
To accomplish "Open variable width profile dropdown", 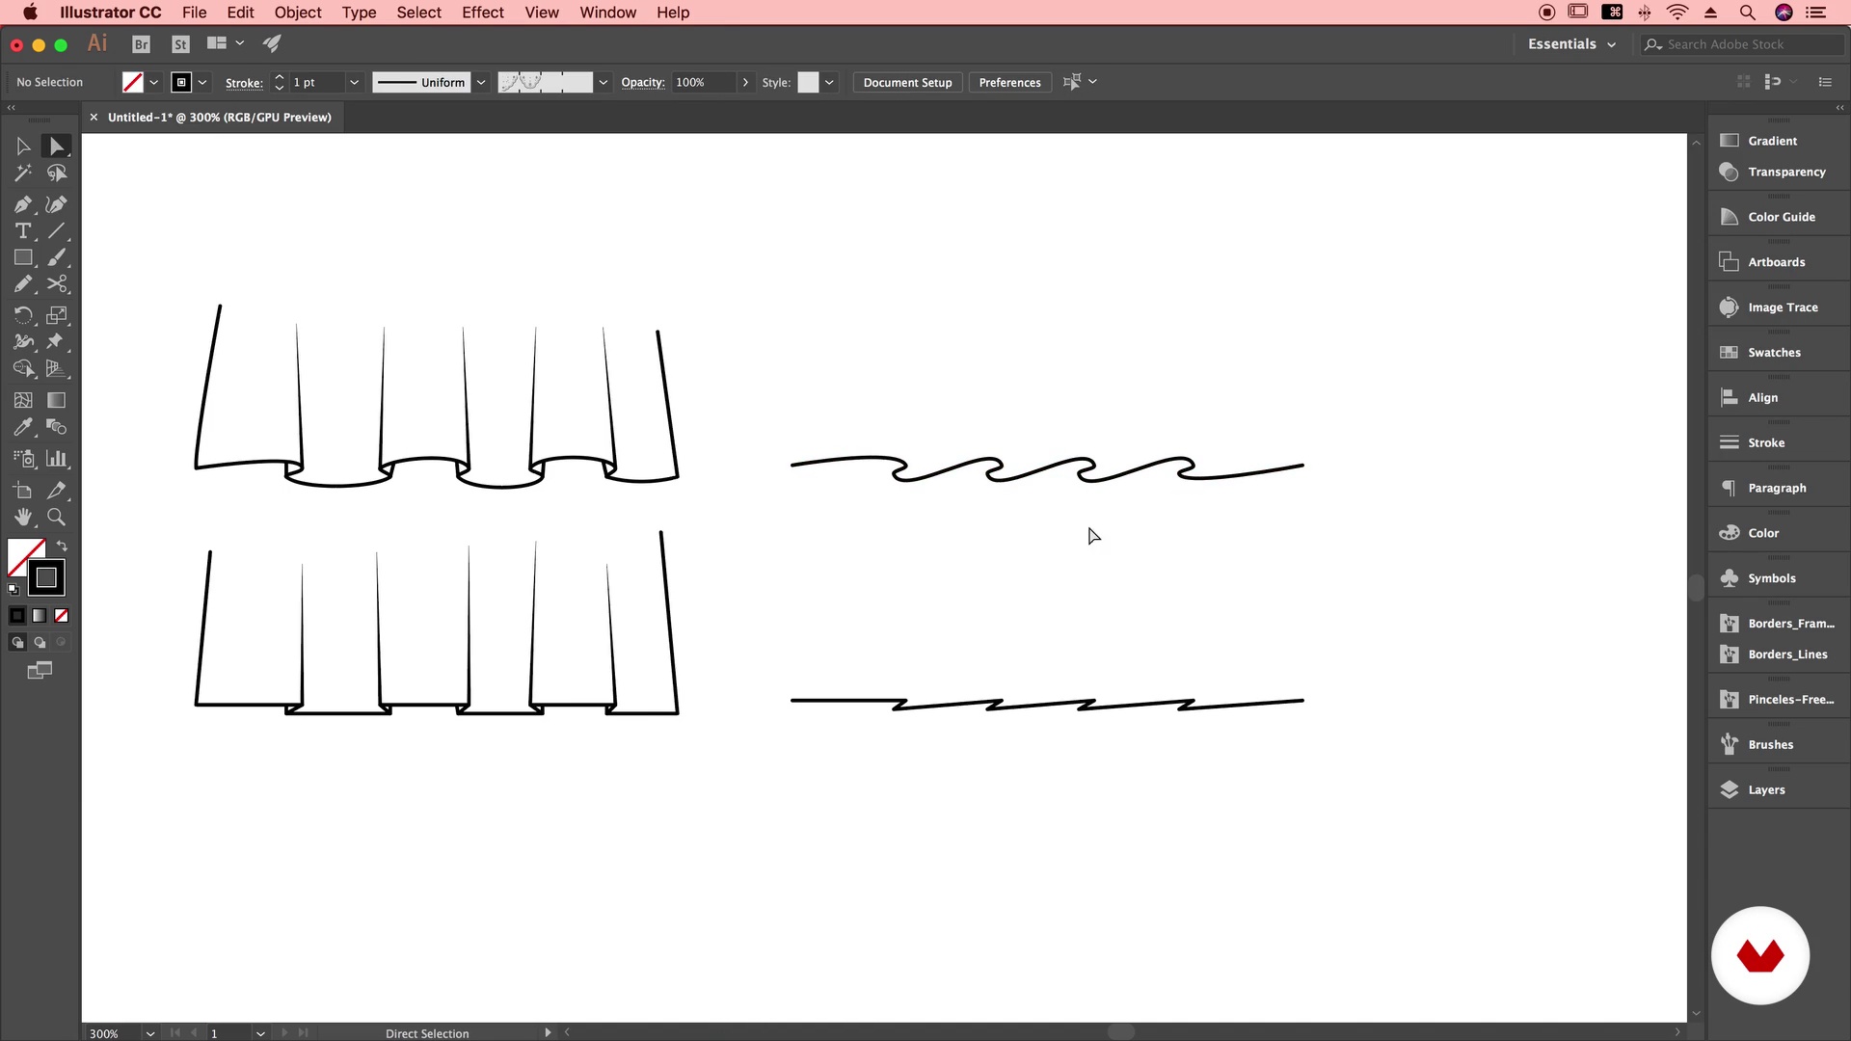I will tap(481, 83).
